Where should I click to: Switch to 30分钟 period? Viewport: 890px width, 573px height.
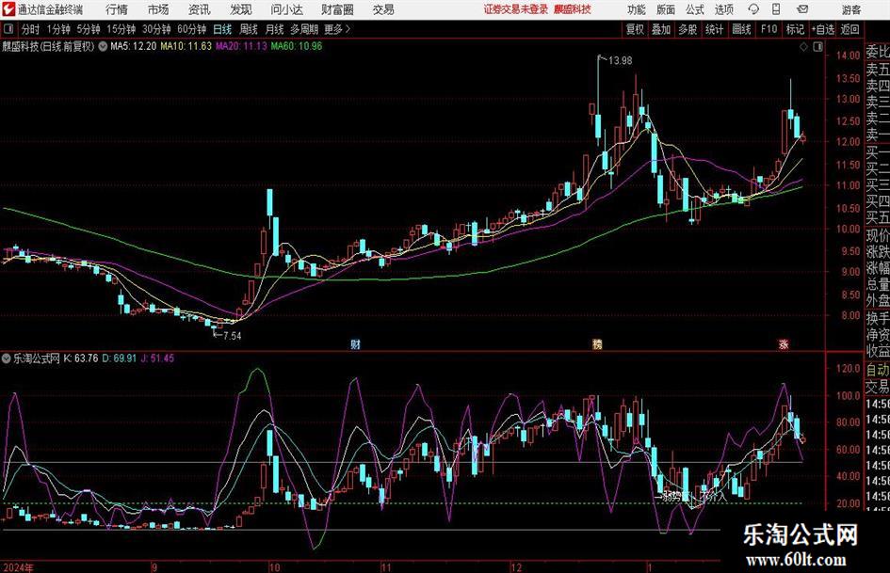[x=156, y=29]
